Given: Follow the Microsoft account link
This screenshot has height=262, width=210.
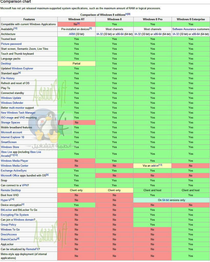Looking at the screenshot, I should 11,132.
